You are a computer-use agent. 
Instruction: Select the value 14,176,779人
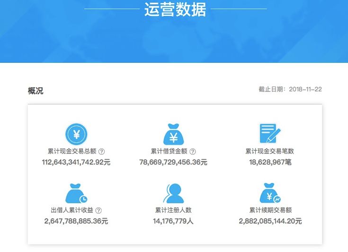pos(173,221)
